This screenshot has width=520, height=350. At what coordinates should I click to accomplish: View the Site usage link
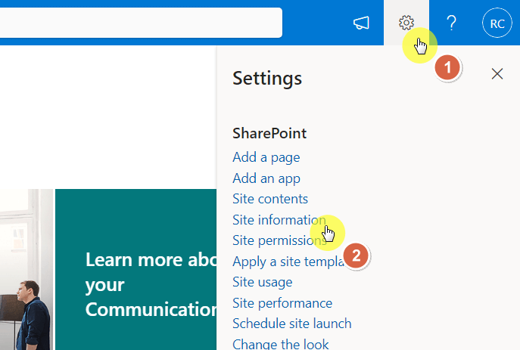[x=263, y=282]
